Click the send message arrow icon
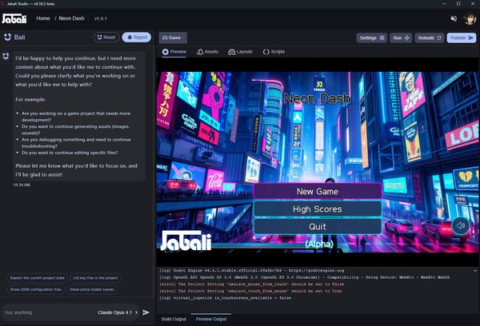 tap(146, 312)
